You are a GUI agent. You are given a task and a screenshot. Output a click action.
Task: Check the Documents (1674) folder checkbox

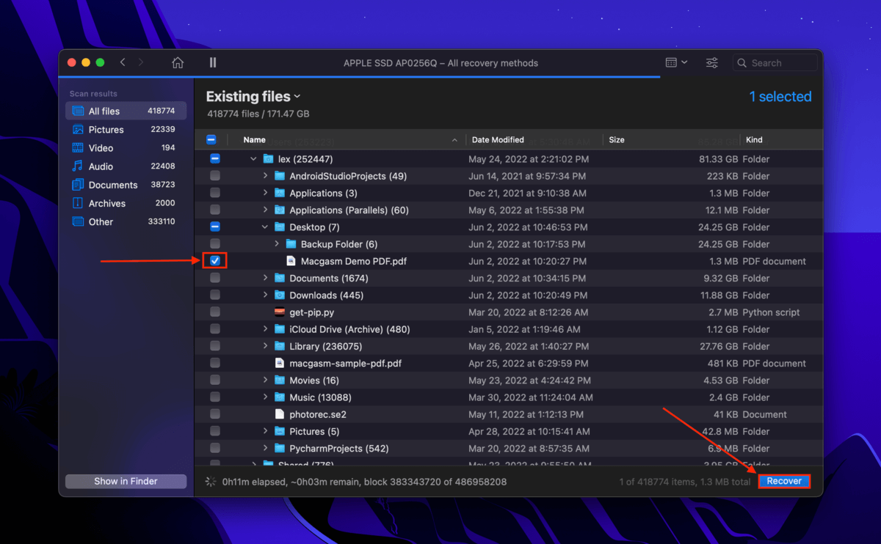214,278
